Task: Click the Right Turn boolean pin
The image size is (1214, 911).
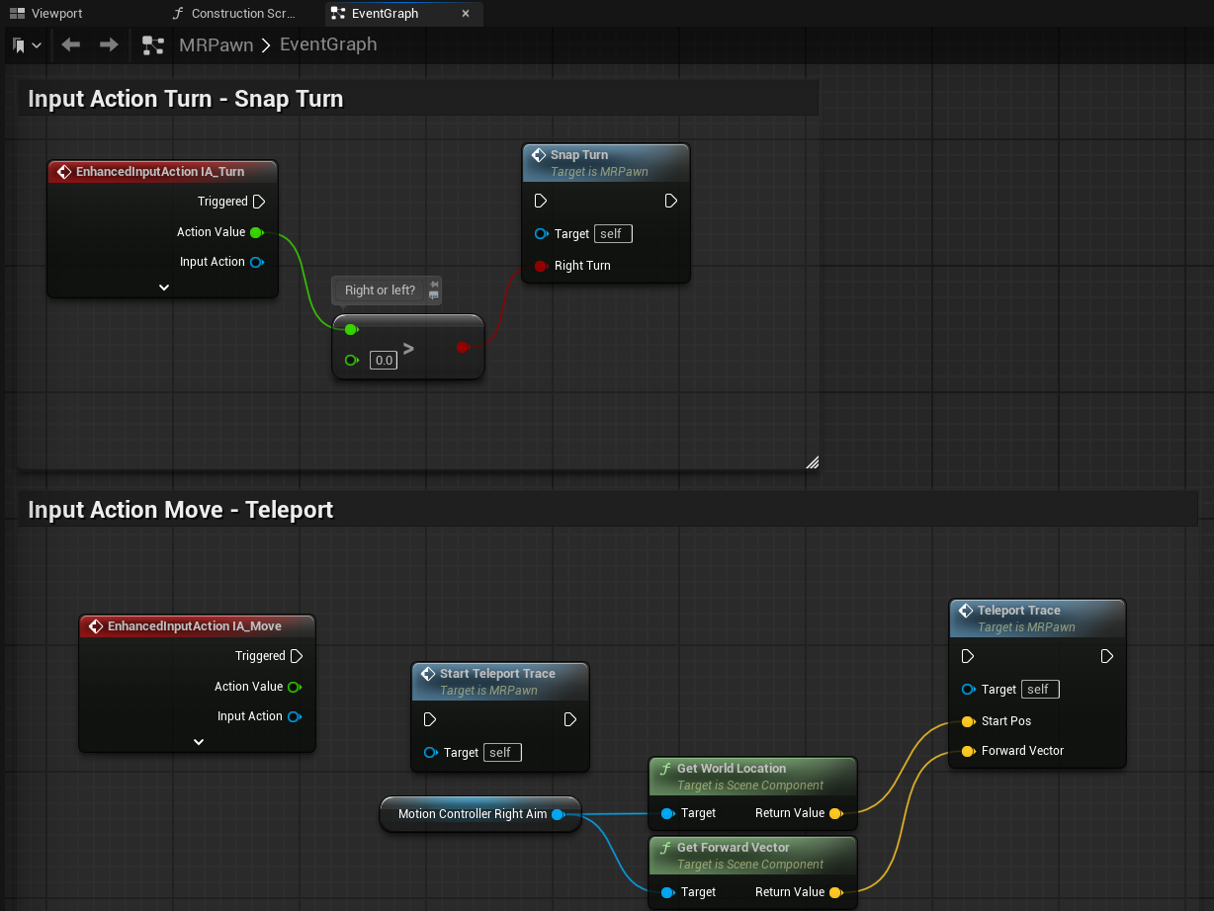Action: (x=541, y=266)
